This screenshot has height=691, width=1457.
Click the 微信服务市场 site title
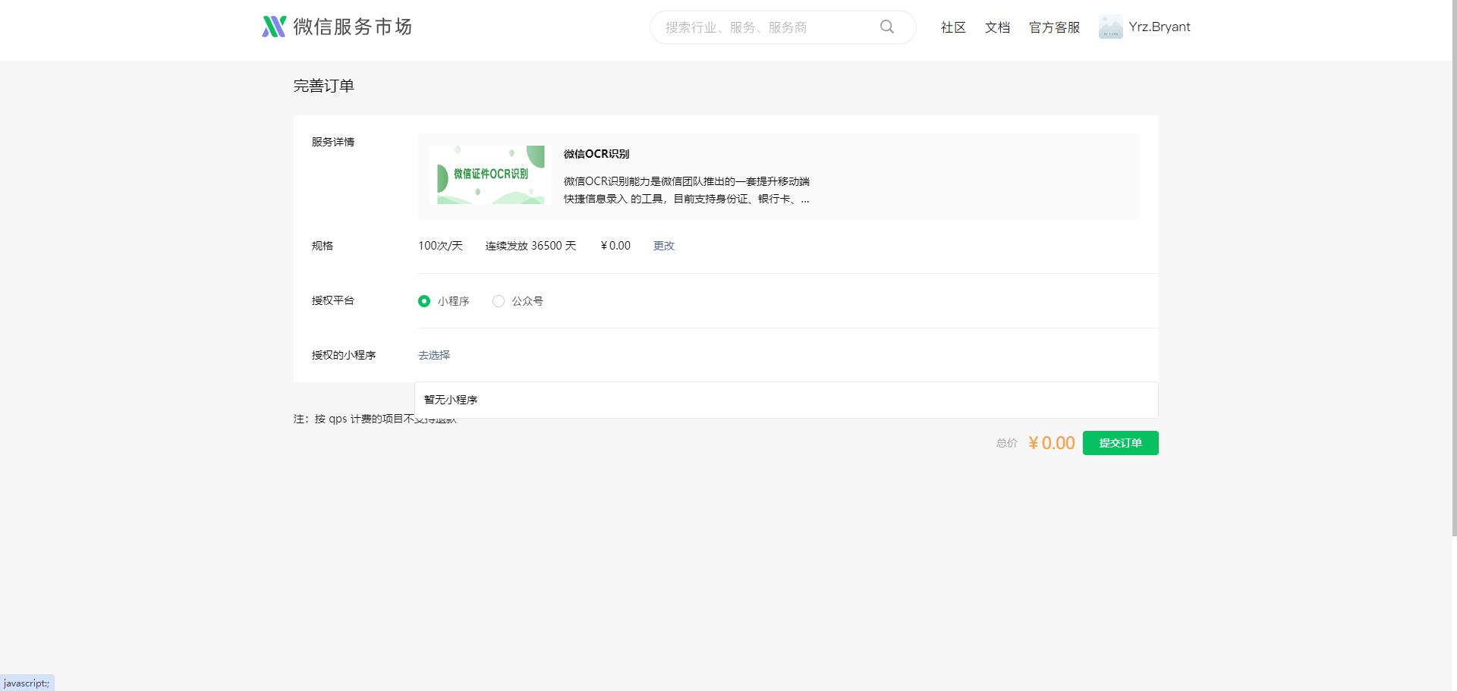tap(353, 27)
